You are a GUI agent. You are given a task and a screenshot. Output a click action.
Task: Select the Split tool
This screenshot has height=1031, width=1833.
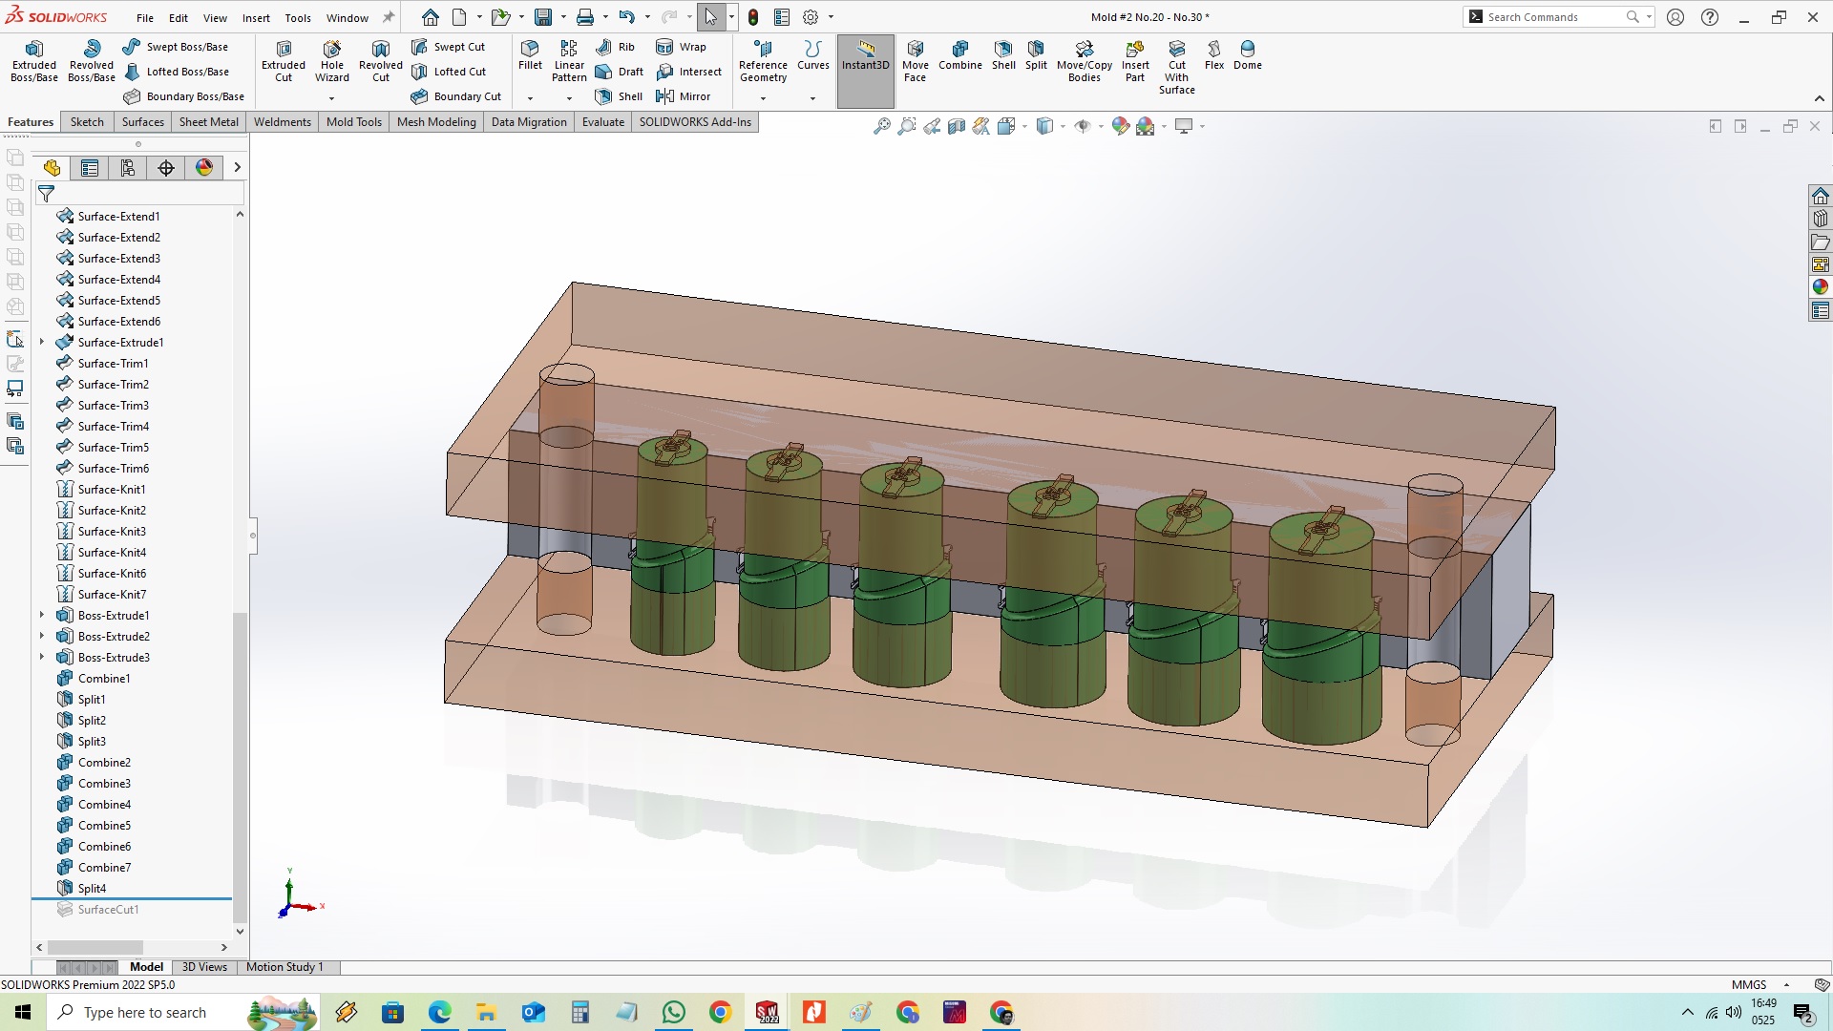point(1036,55)
